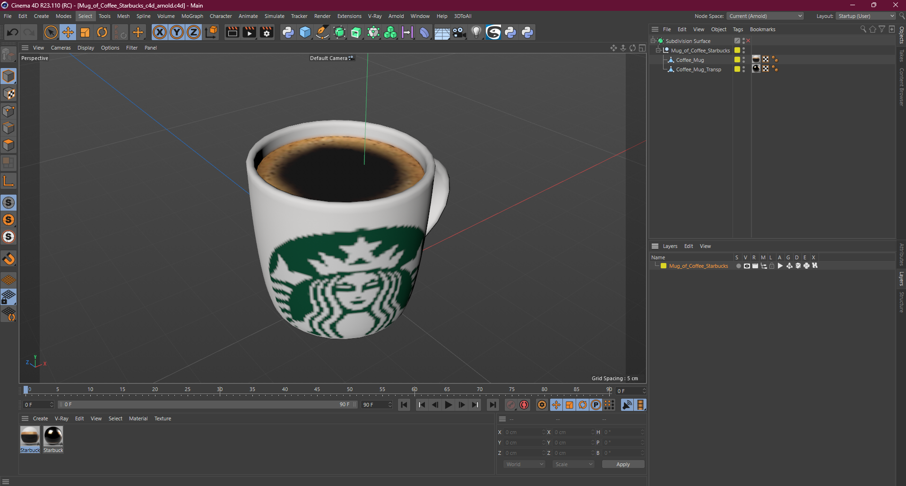Click timeline range slider bar

207,405
